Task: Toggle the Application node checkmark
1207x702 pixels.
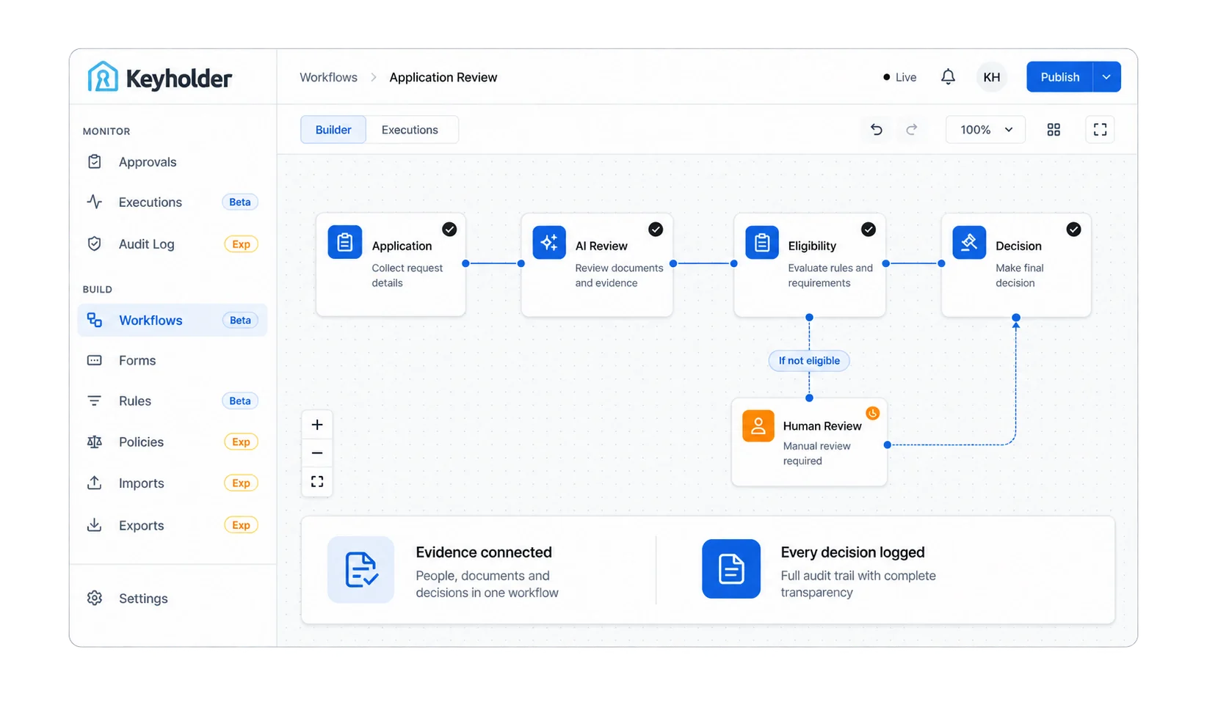Action: point(449,230)
